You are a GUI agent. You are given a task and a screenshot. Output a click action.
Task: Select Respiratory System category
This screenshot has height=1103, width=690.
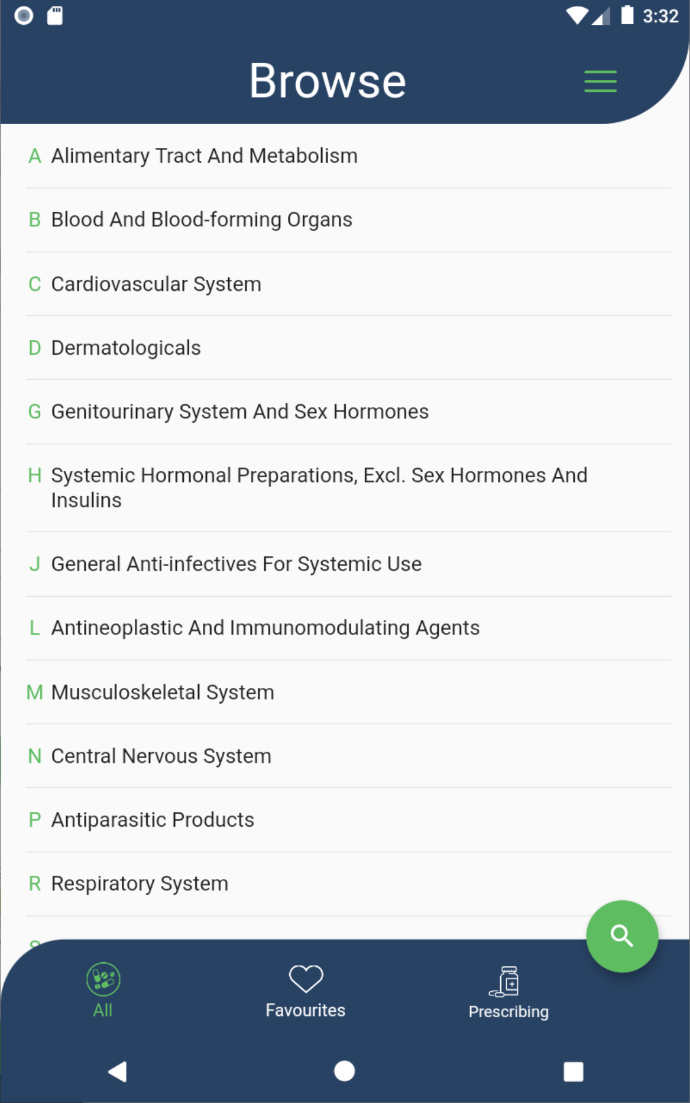tap(140, 884)
